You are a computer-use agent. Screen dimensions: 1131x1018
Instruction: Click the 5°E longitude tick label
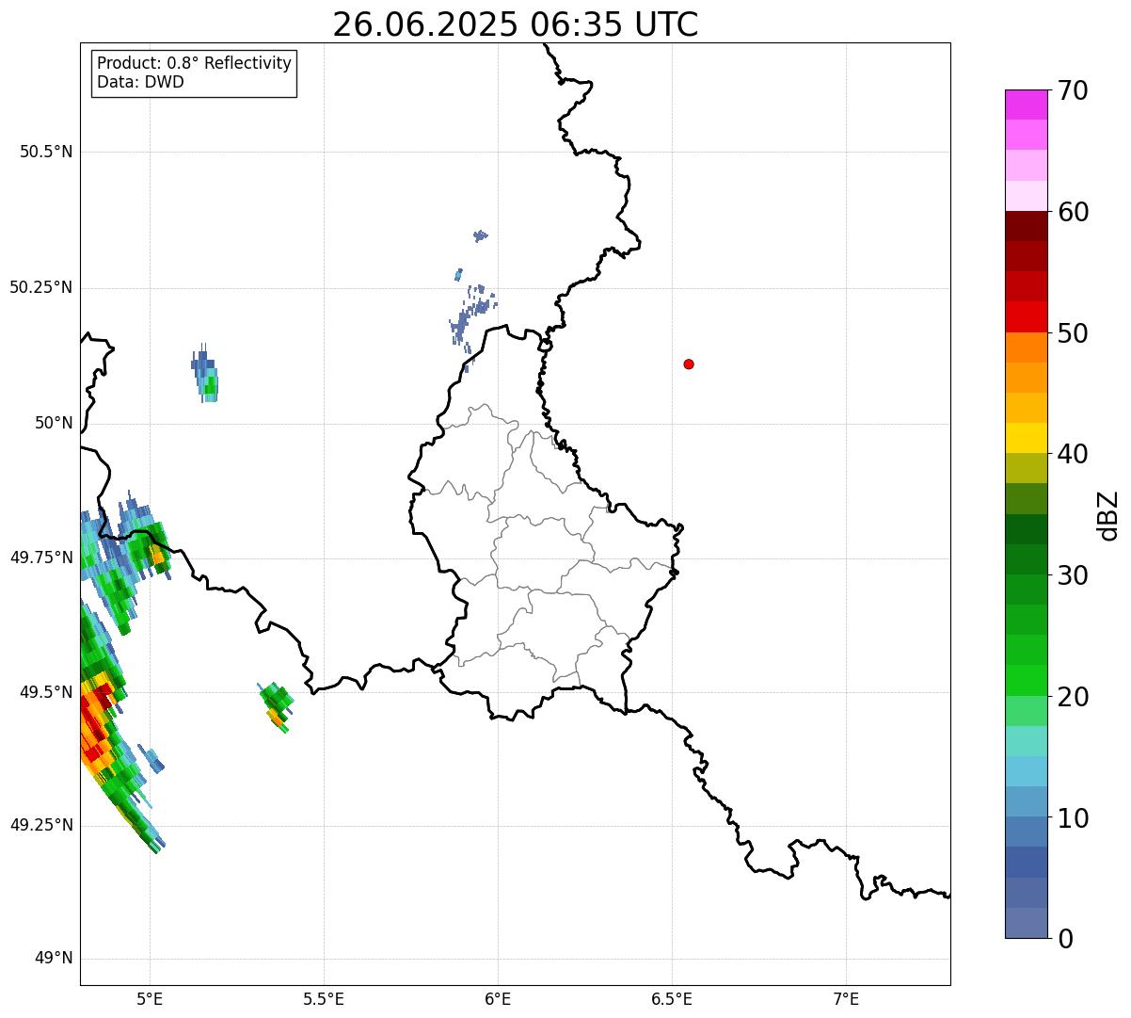click(x=150, y=998)
